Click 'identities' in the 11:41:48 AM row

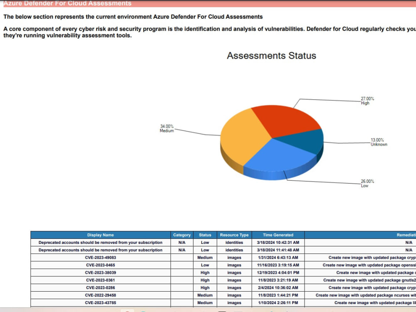(x=234, y=250)
